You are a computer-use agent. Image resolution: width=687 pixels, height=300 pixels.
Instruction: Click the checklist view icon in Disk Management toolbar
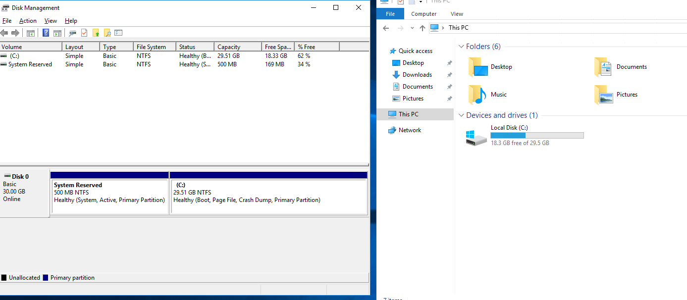tap(118, 33)
